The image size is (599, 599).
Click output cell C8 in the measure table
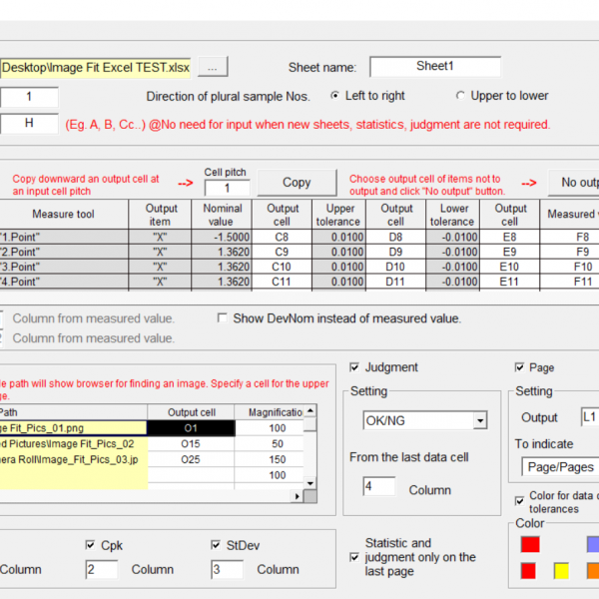[283, 239]
